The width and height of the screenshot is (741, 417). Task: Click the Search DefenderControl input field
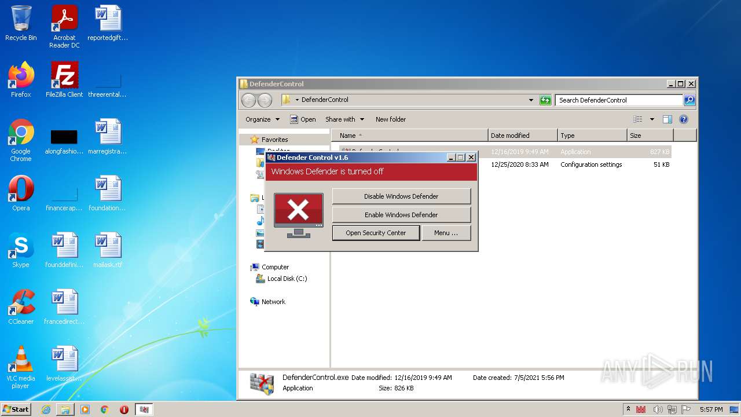coord(619,100)
